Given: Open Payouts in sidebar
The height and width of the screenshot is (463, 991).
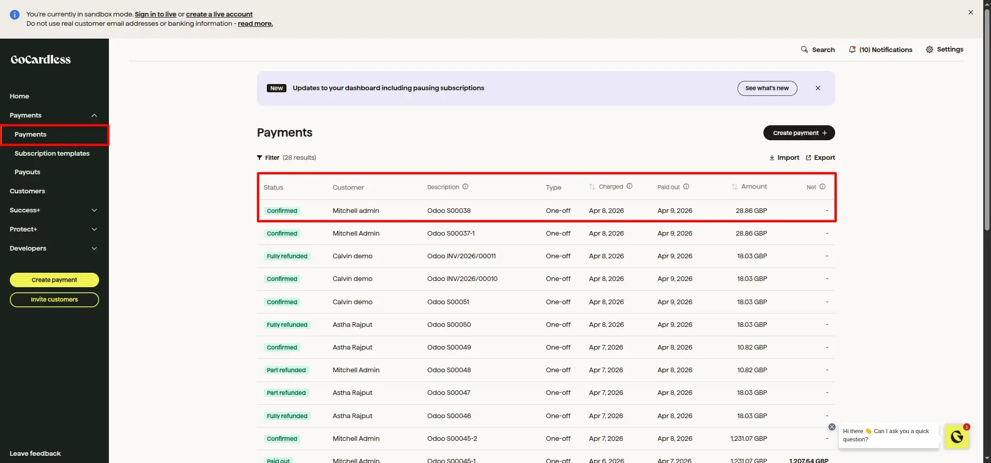Looking at the screenshot, I should 27,172.
